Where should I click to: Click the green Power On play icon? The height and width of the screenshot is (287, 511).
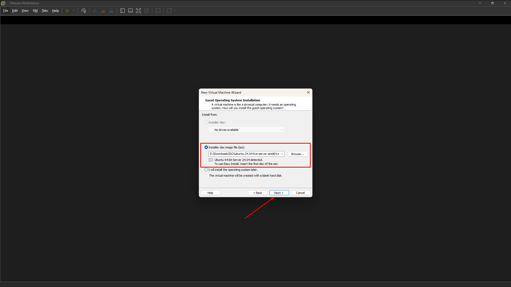coord(68,11)
